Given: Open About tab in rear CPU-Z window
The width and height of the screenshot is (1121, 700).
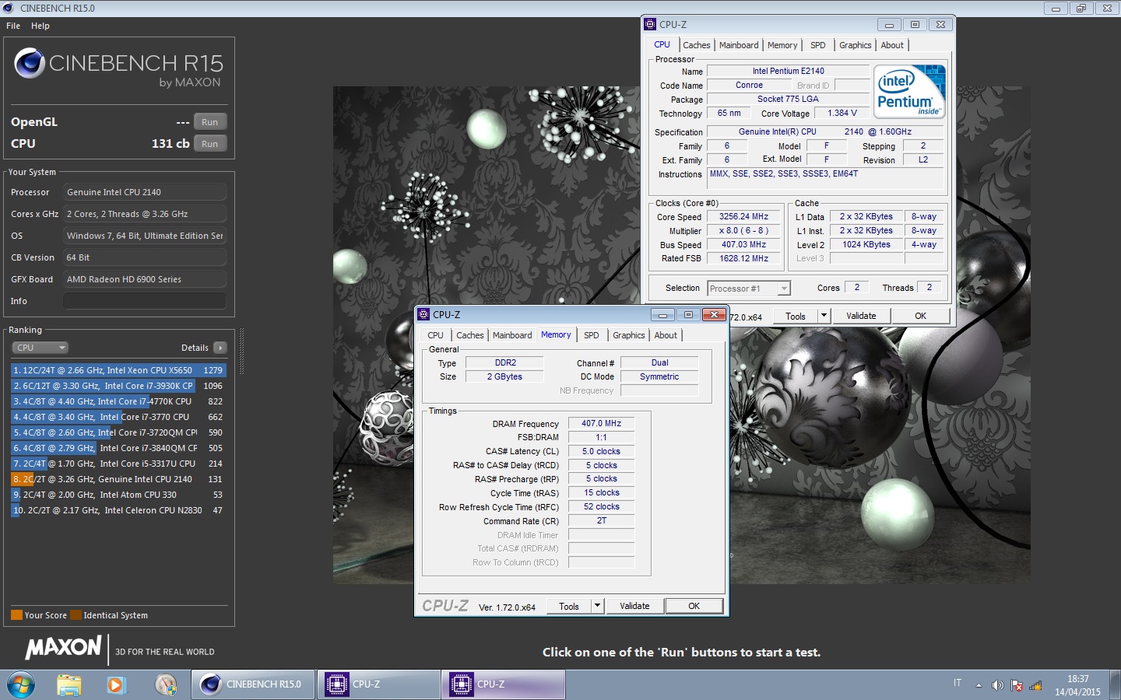Looking at the screenshot, I should coord(892,45).
